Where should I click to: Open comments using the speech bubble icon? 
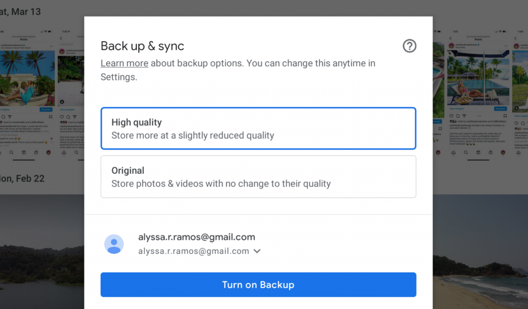[x=457, y=115]
